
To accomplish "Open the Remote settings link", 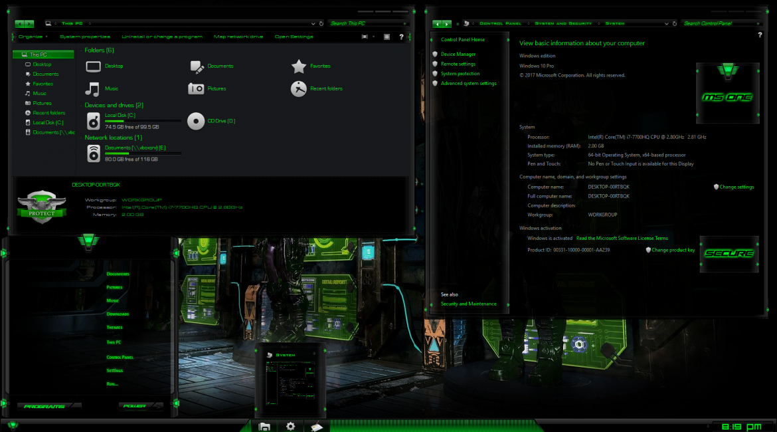I will click(458, 64).
